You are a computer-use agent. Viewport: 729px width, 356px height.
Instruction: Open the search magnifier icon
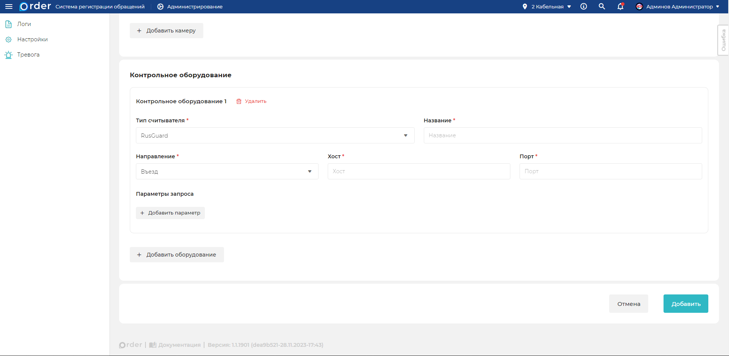[x=602, y=7]
